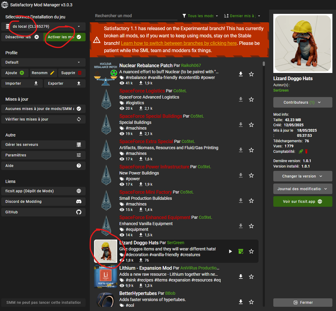Download icon for SpaceForce Power Infrastructure
This screenshot has width=336, height=311.
[x=241, y=175]
